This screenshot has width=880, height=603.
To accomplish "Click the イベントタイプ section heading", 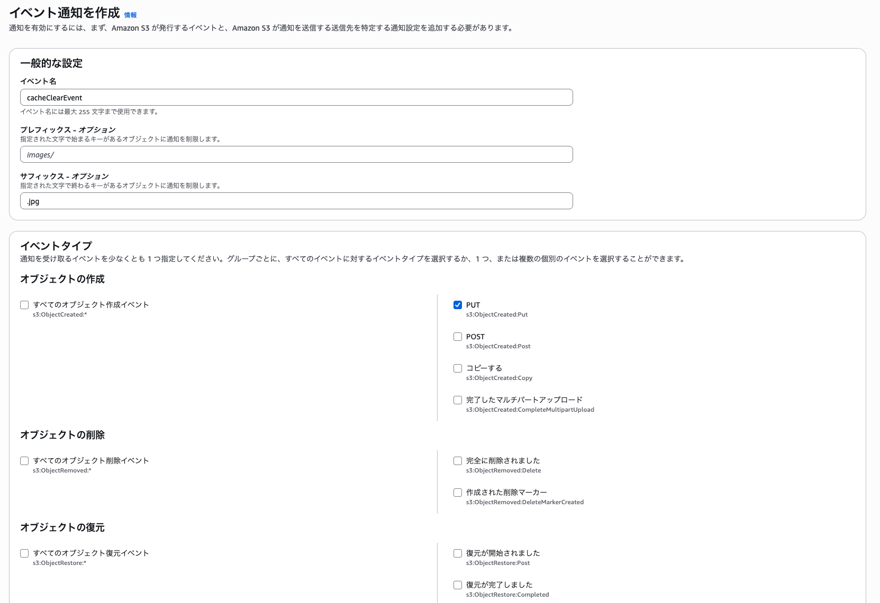I will pos(56,246).
